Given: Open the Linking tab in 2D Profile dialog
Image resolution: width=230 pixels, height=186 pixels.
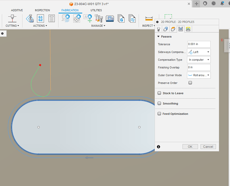Looking at the screenshot, I should point(188,29).
